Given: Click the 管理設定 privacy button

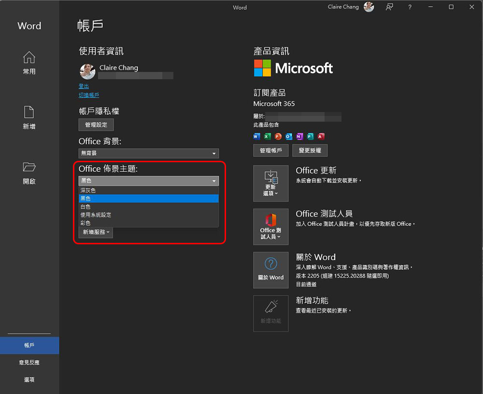Looking at the screenshot, I should 96,125.
